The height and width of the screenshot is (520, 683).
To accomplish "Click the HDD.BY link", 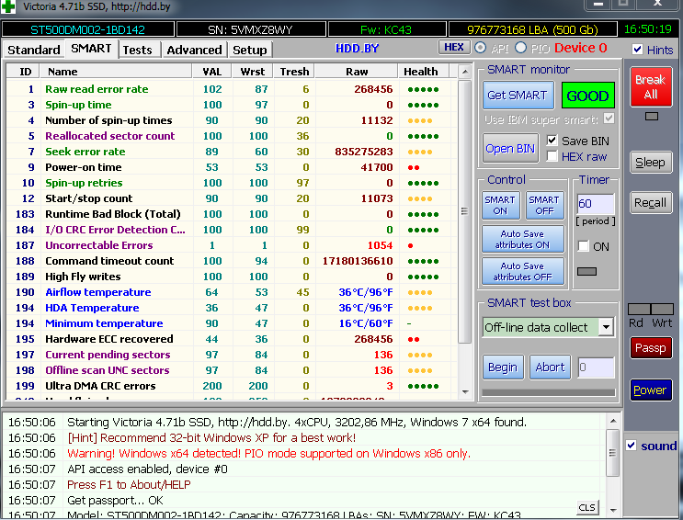I will [x=357, y=48].
